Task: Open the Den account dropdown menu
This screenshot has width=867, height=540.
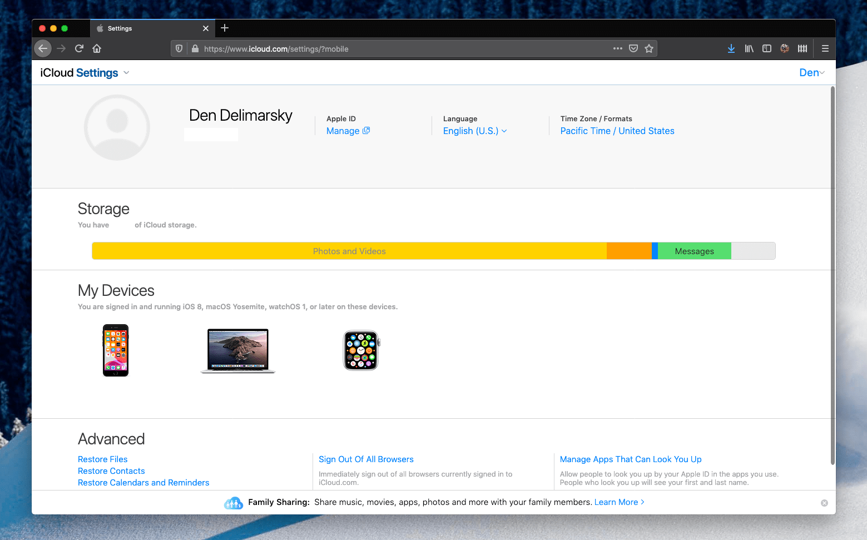Action: click(812, 73)
